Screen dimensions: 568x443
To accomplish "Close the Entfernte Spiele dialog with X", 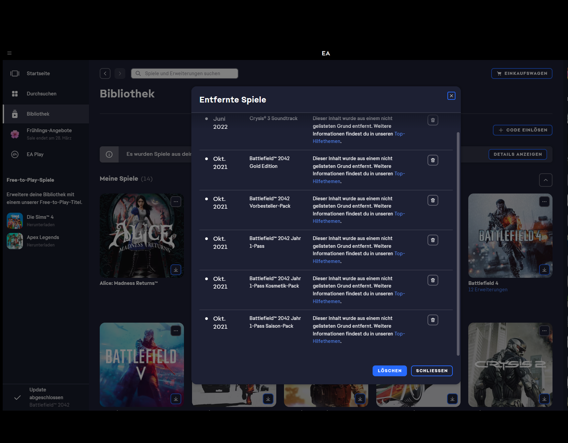I will pos(451,96).
